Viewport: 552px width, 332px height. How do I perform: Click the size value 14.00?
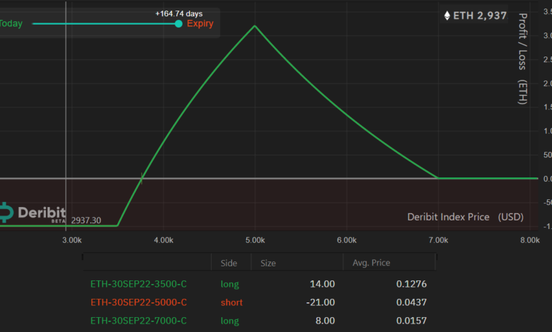(322, 284)
